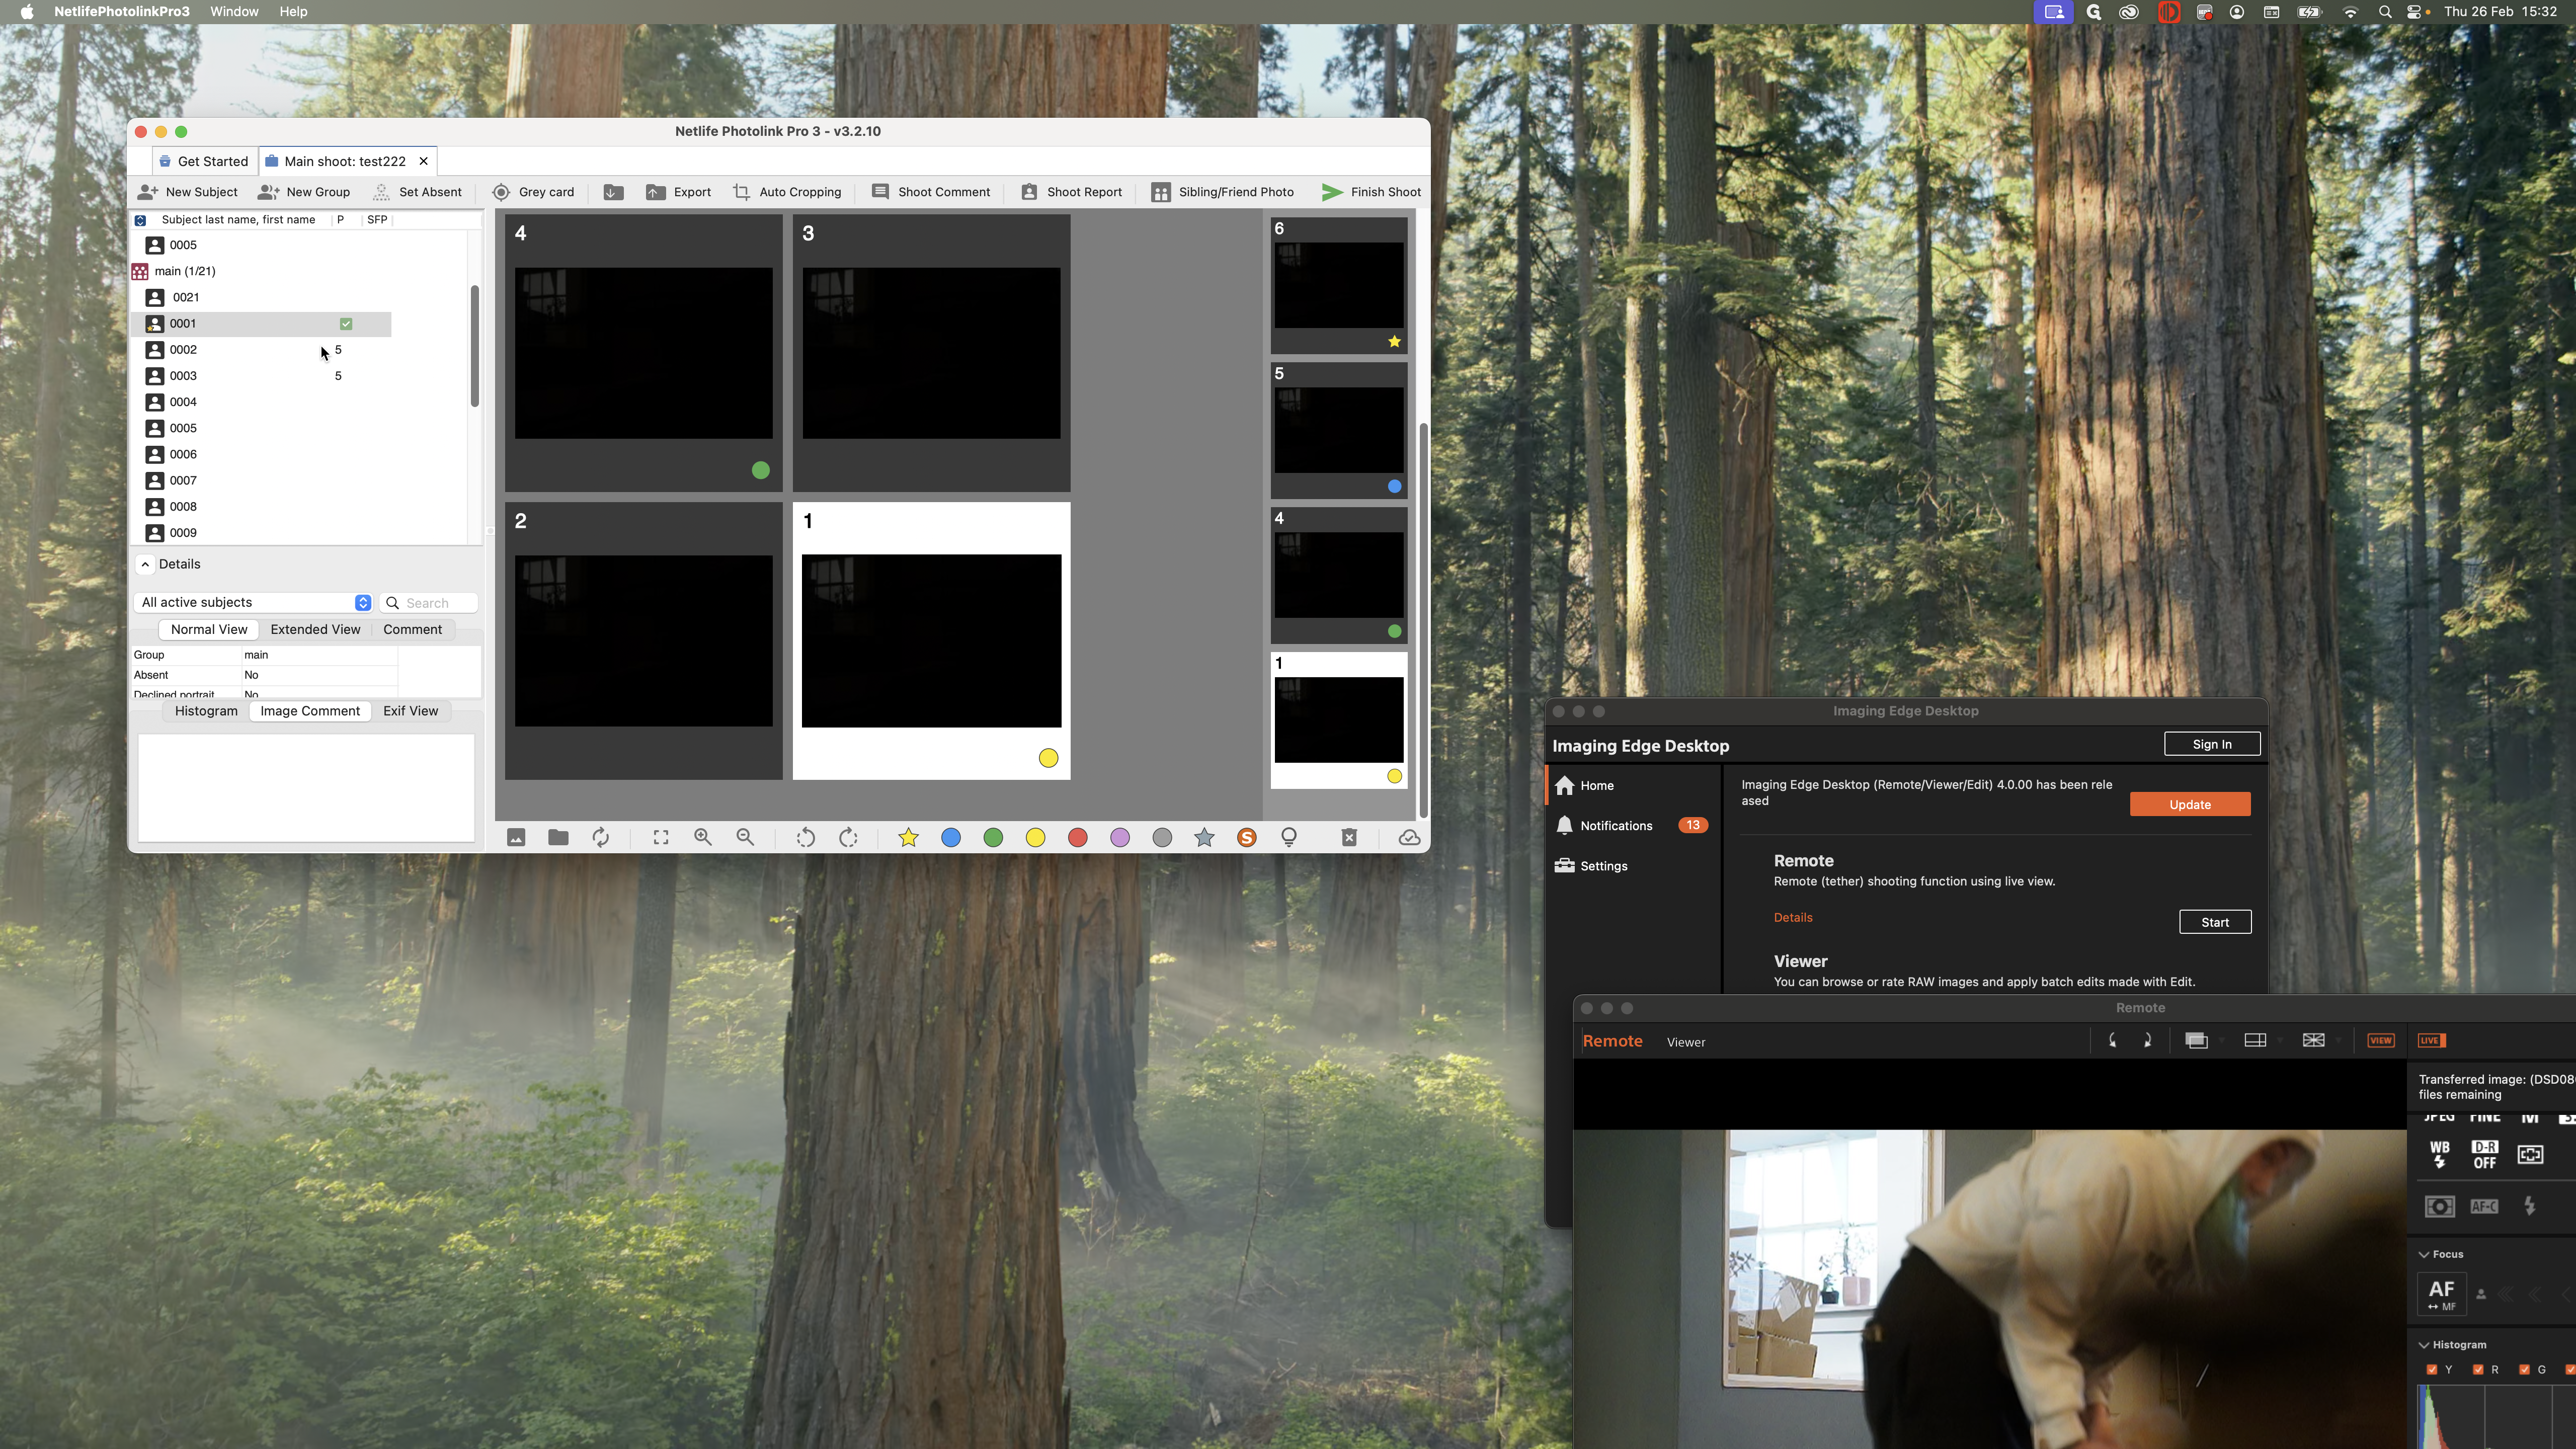
Task: Switch to the Get Started tab
Action: (204, 161)
